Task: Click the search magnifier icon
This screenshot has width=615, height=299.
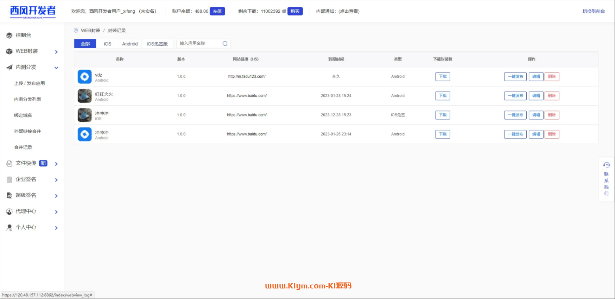Action: tap(225, 44)
